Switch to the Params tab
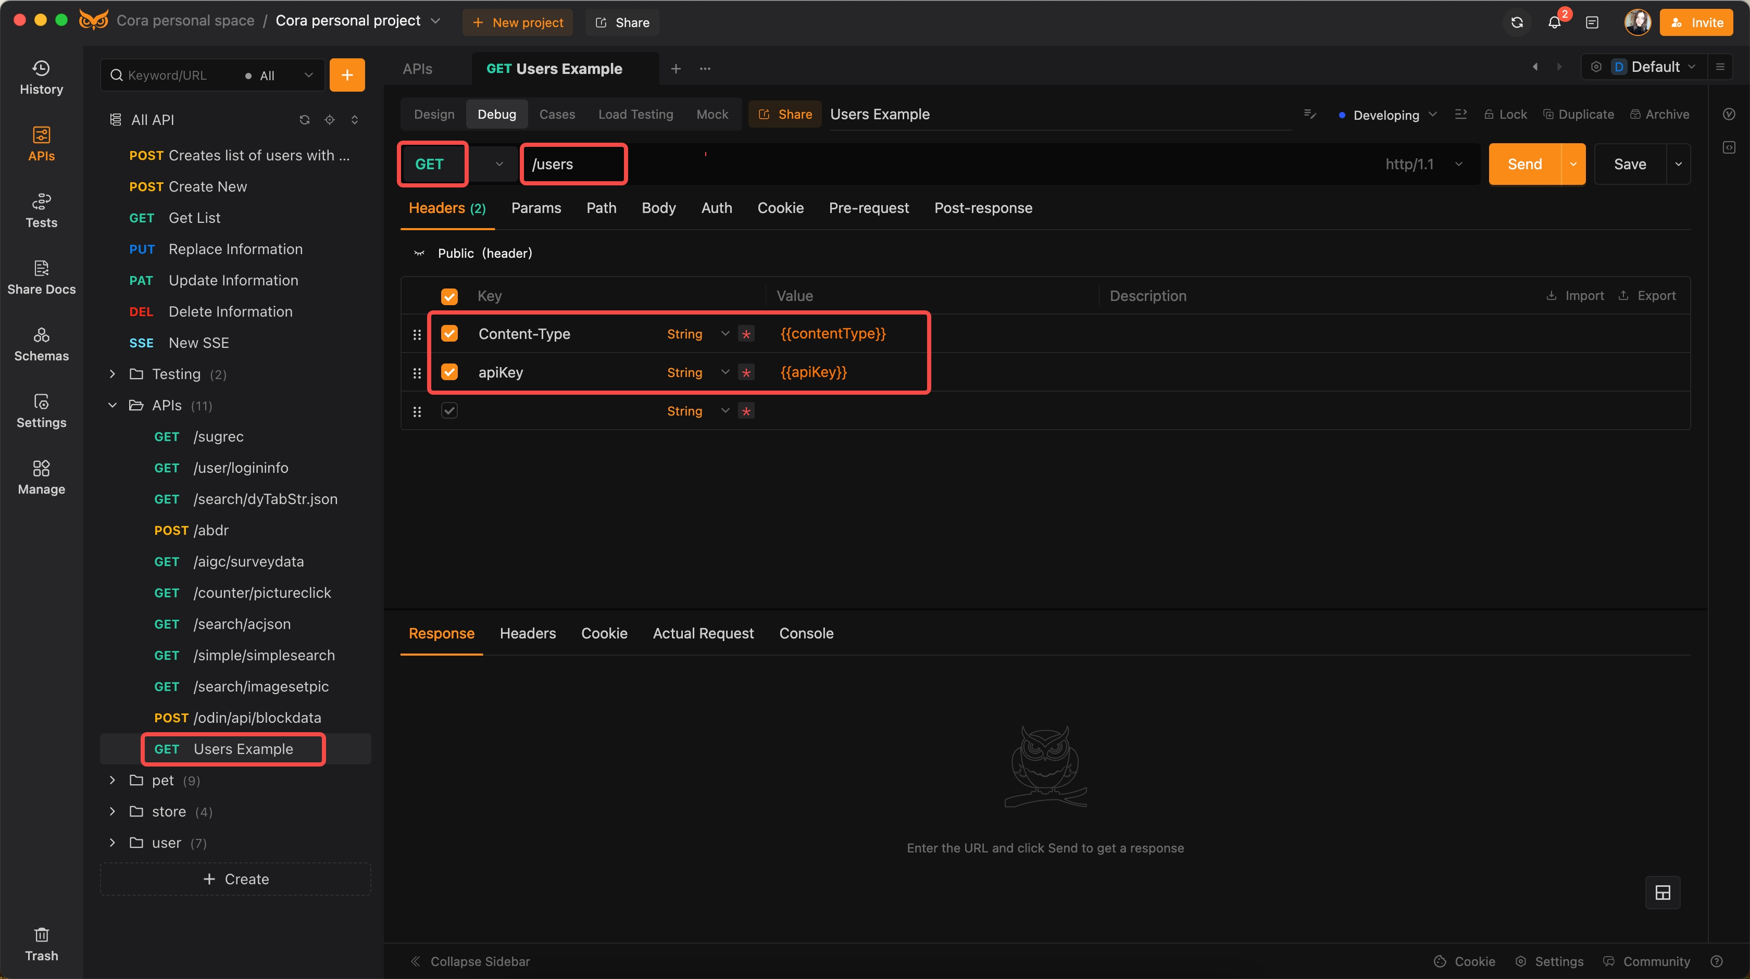The width and height of the screenshot is (1750, 979). 535,208
